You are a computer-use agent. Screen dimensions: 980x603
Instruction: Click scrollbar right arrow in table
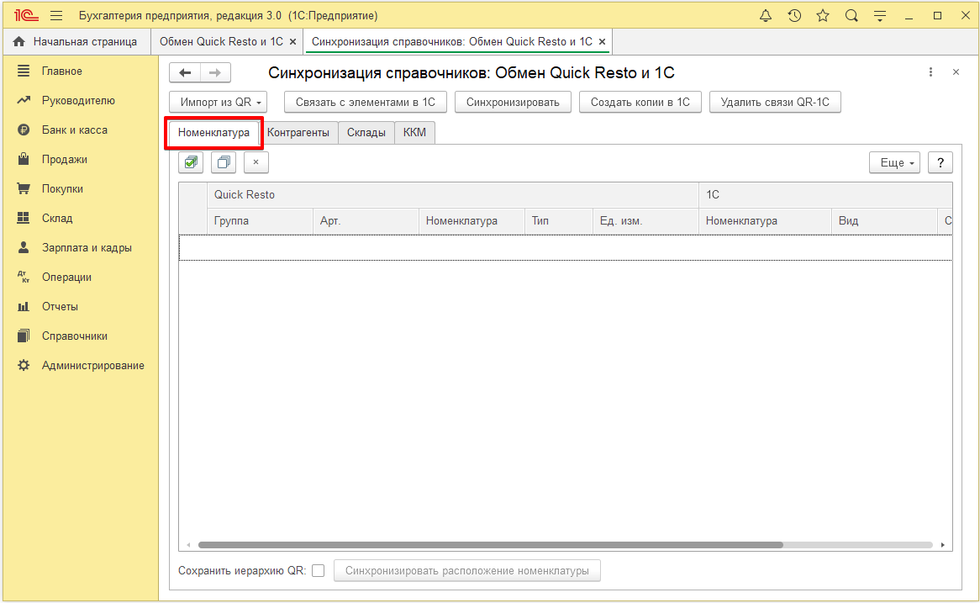coord(942,545)
